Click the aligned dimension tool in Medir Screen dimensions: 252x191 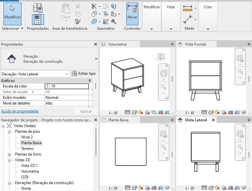click(187, 19)
